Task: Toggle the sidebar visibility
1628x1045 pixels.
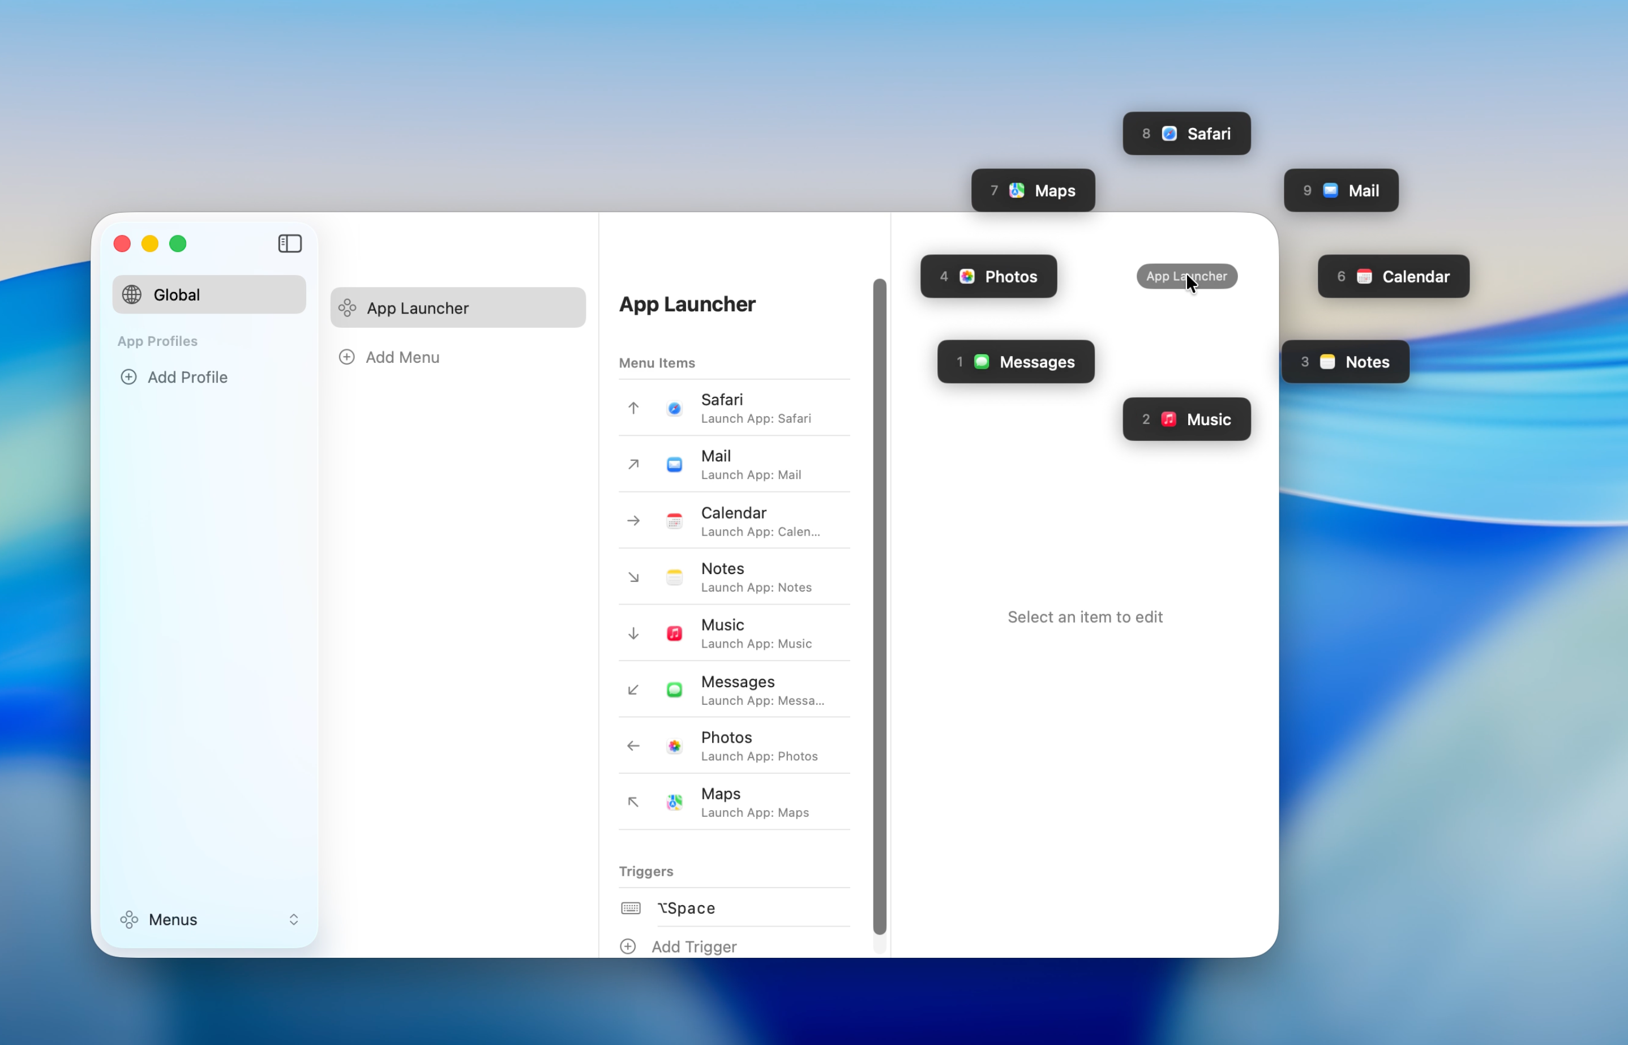Action: [290, 243]
